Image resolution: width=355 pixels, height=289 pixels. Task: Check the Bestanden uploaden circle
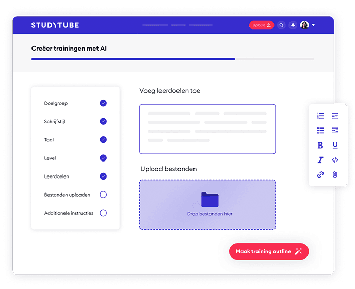(x=103, y=195)
